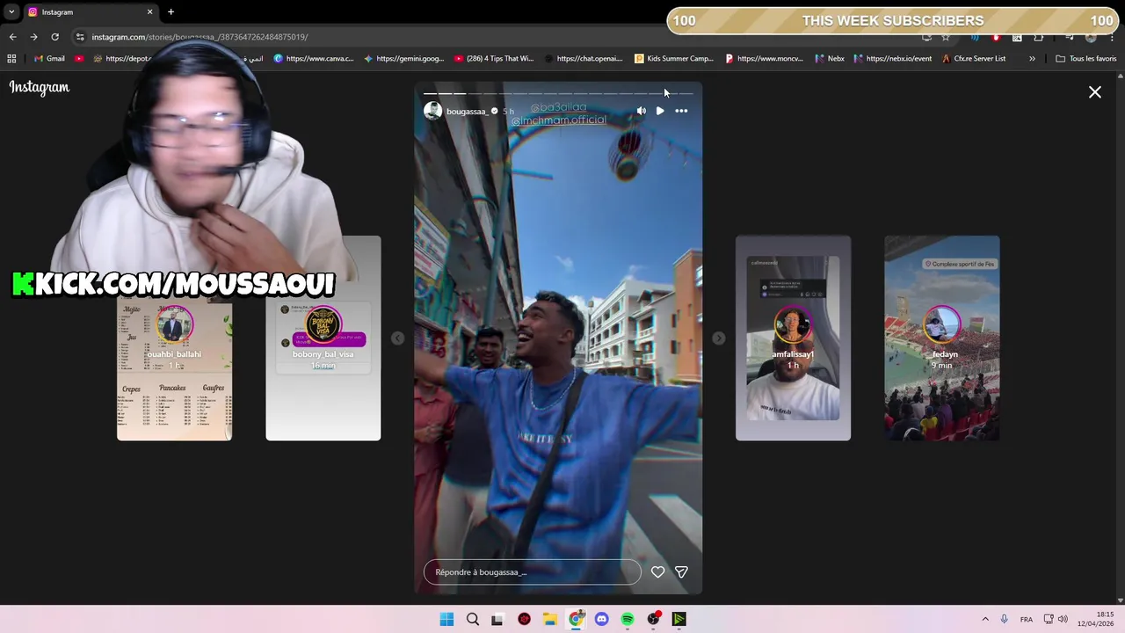The image size is (1125, 633).
Task: Open the Windows Start menu
Action: tap(446, 619)
